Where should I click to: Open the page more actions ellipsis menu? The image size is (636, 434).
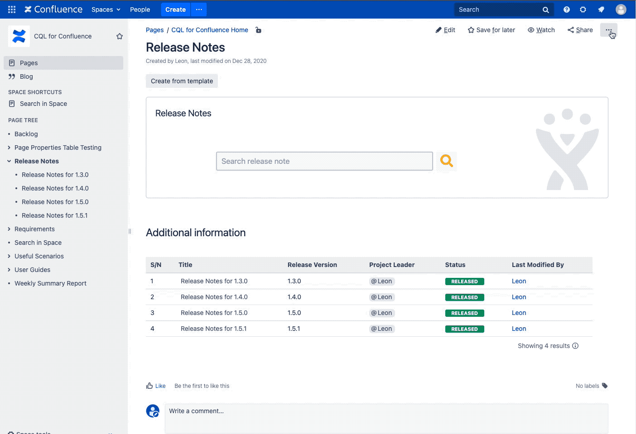click(608, 30)
